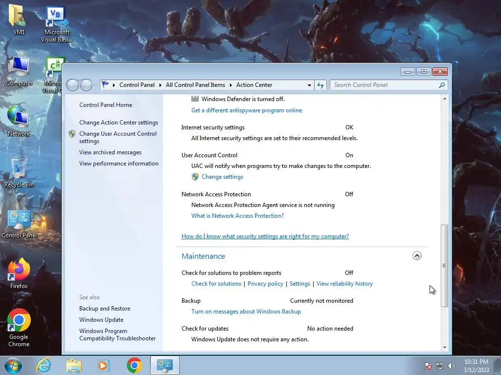Collapse the Maintenance section
This screenshot has height=375, width=501.
pyautogui.click(x=417, y=256)
